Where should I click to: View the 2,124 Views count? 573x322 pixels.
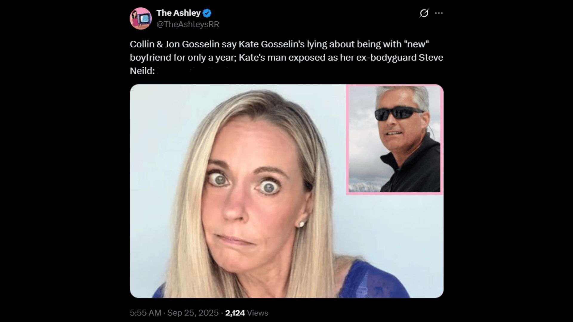click(247, 313)
